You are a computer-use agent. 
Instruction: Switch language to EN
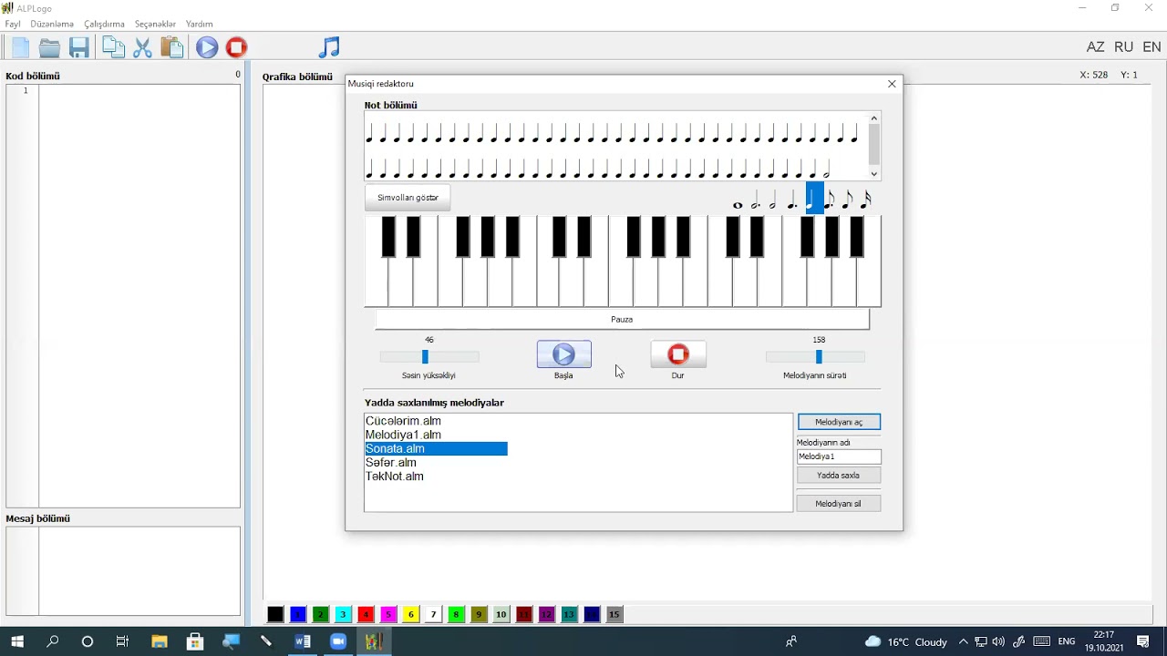(x=1152, y=47)
